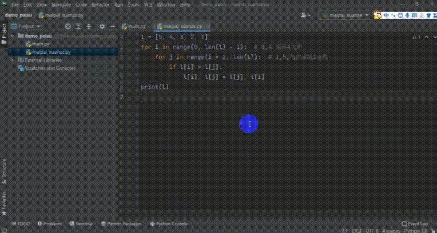This screenshot has height=233, width=437.
Task: Open the View menu
Action: click(x=42, y=5)
